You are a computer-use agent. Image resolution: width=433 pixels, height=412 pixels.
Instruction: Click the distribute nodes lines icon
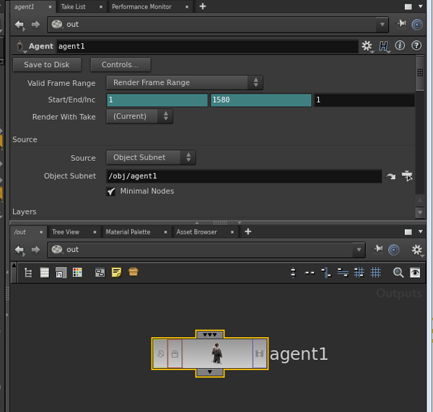tap(343, 273)
